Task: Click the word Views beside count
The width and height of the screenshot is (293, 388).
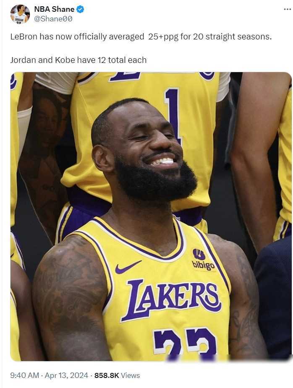Action: point(130,375)
